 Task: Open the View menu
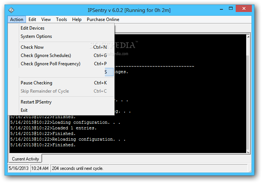pos(46,19)
